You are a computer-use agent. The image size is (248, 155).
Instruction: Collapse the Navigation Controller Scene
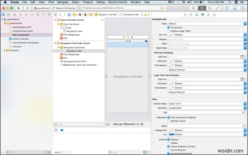(x=55, y=43)
